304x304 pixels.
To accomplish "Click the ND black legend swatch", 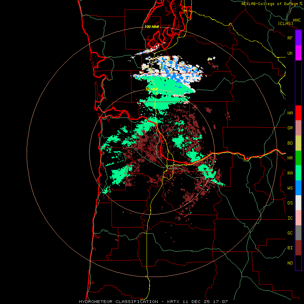I will [298, 263].
